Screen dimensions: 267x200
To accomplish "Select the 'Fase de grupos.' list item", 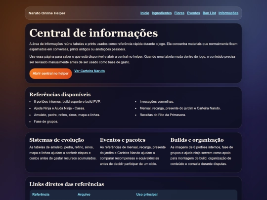I will click(x=46, y=121).
